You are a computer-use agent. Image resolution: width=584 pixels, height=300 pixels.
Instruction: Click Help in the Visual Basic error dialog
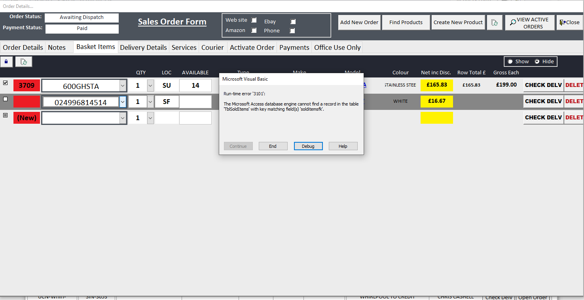(343, 146)
